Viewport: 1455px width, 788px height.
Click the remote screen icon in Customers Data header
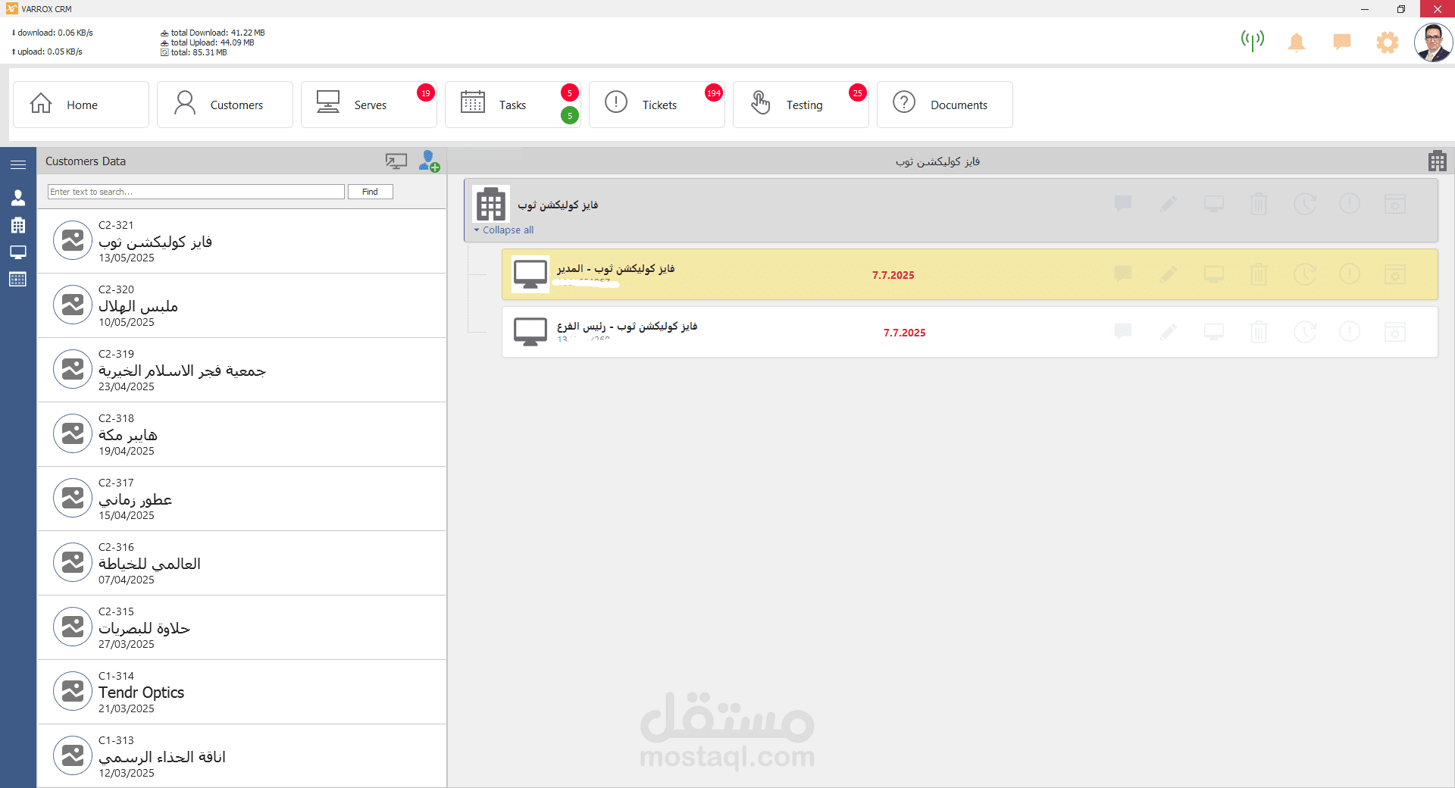(x=396, y=161)
